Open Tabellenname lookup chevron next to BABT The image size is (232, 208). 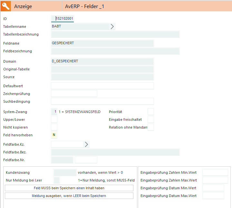(112, 26)
